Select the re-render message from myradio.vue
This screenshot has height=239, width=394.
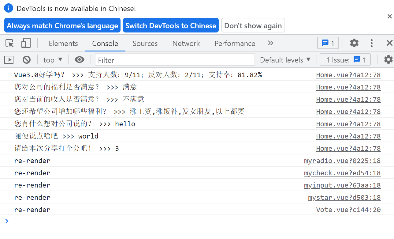point(32,161)
